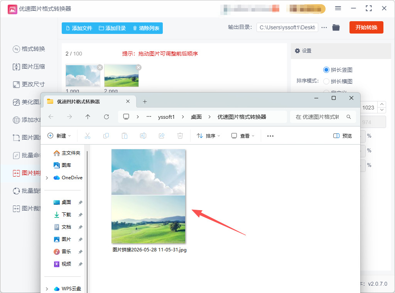Select 图片压缩 in the sidebar
Screen dimensions: 395x293
click(x=29, y=67)
